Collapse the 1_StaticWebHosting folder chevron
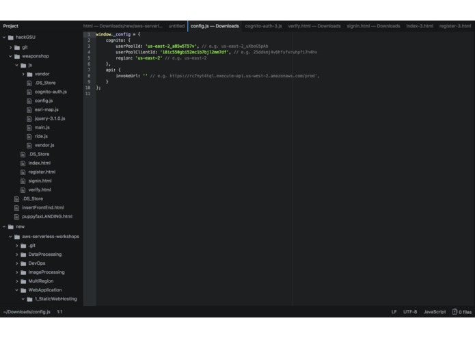Viewport: 475px width, 338px height. click(23, 299)
